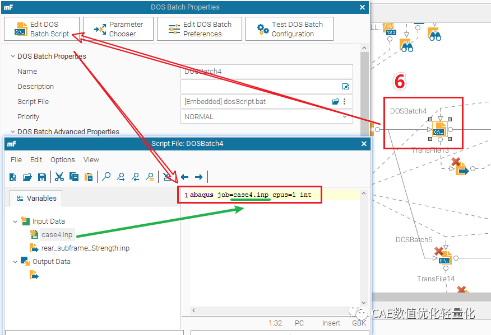Screen dimensions: 491x335
Task: Collapse the Output Data tree node
Action: pos(15,262)
